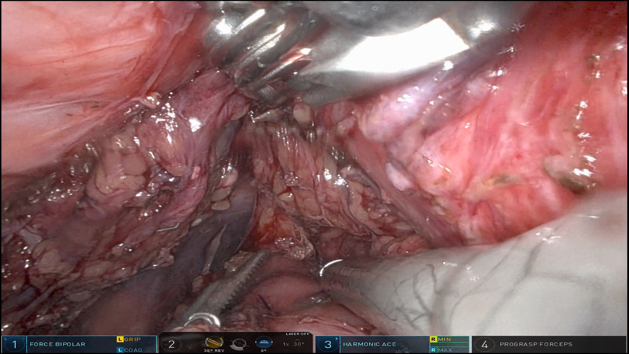This screenshot has width=629, height=354.
Task: Select arm 2 camera number indicator
Action: (x=172, y=344)
